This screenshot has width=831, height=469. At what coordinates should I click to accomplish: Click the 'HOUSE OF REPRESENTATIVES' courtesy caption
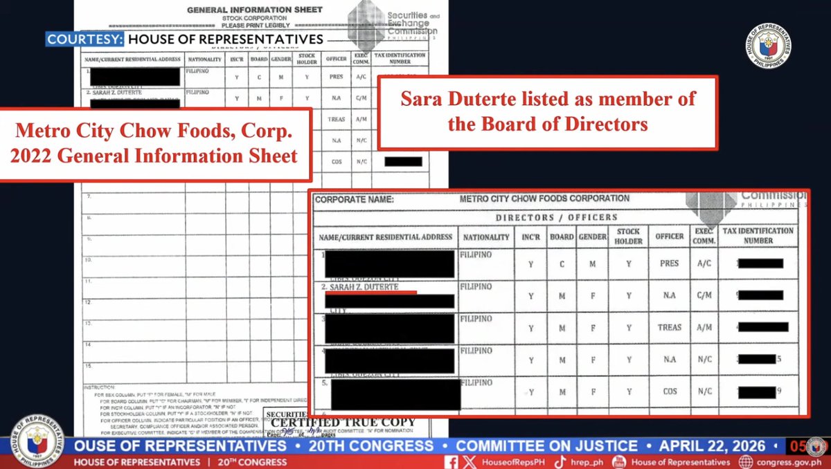[x=226, y=39]
